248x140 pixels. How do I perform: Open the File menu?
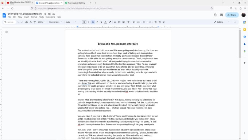9,17
